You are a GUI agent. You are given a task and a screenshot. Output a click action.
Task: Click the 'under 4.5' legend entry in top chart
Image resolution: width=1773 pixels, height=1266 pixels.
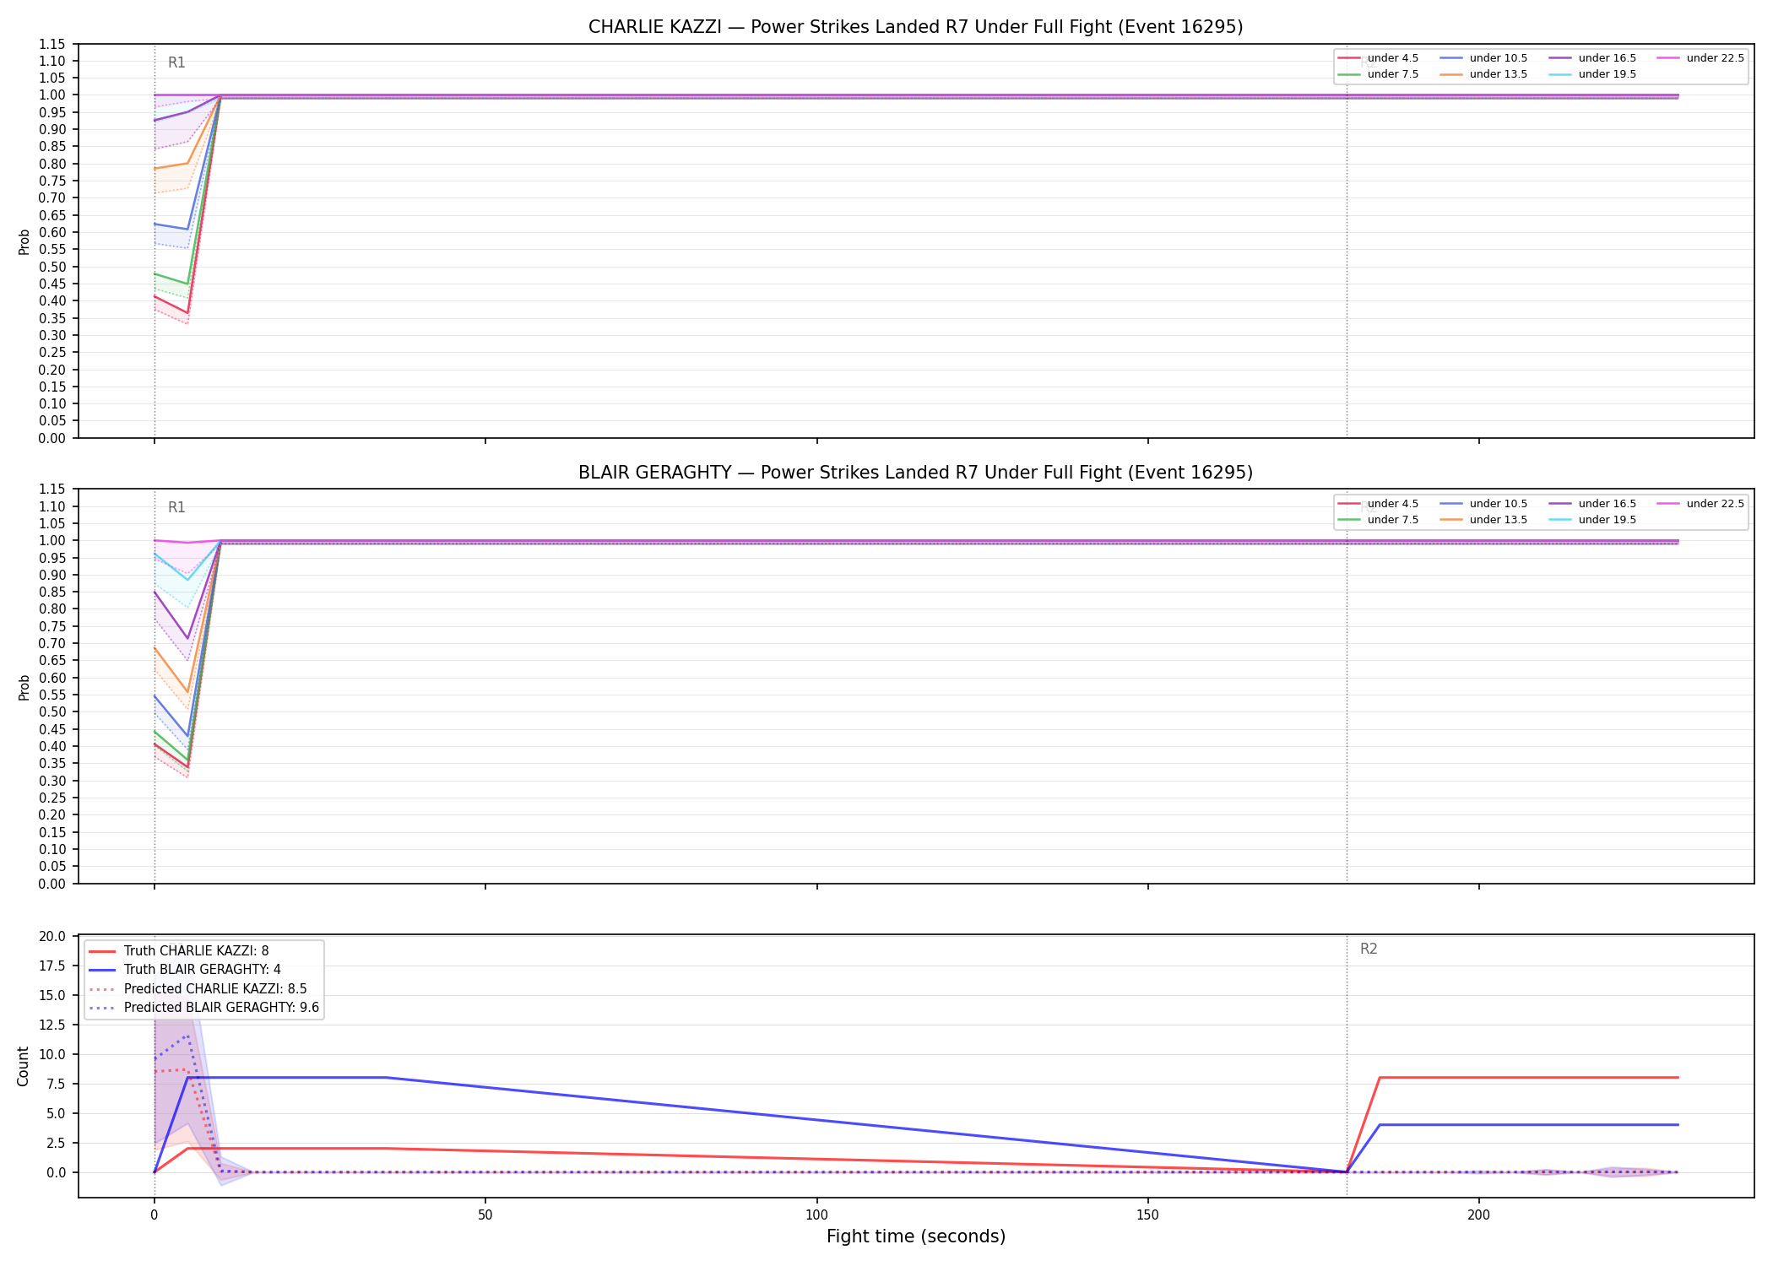point(1379,58)
